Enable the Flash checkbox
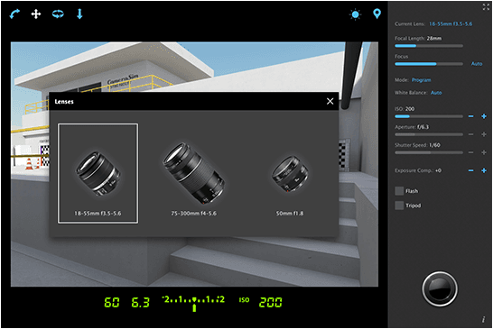The height and width of the screenshot is (329, 493). point(399,191)
